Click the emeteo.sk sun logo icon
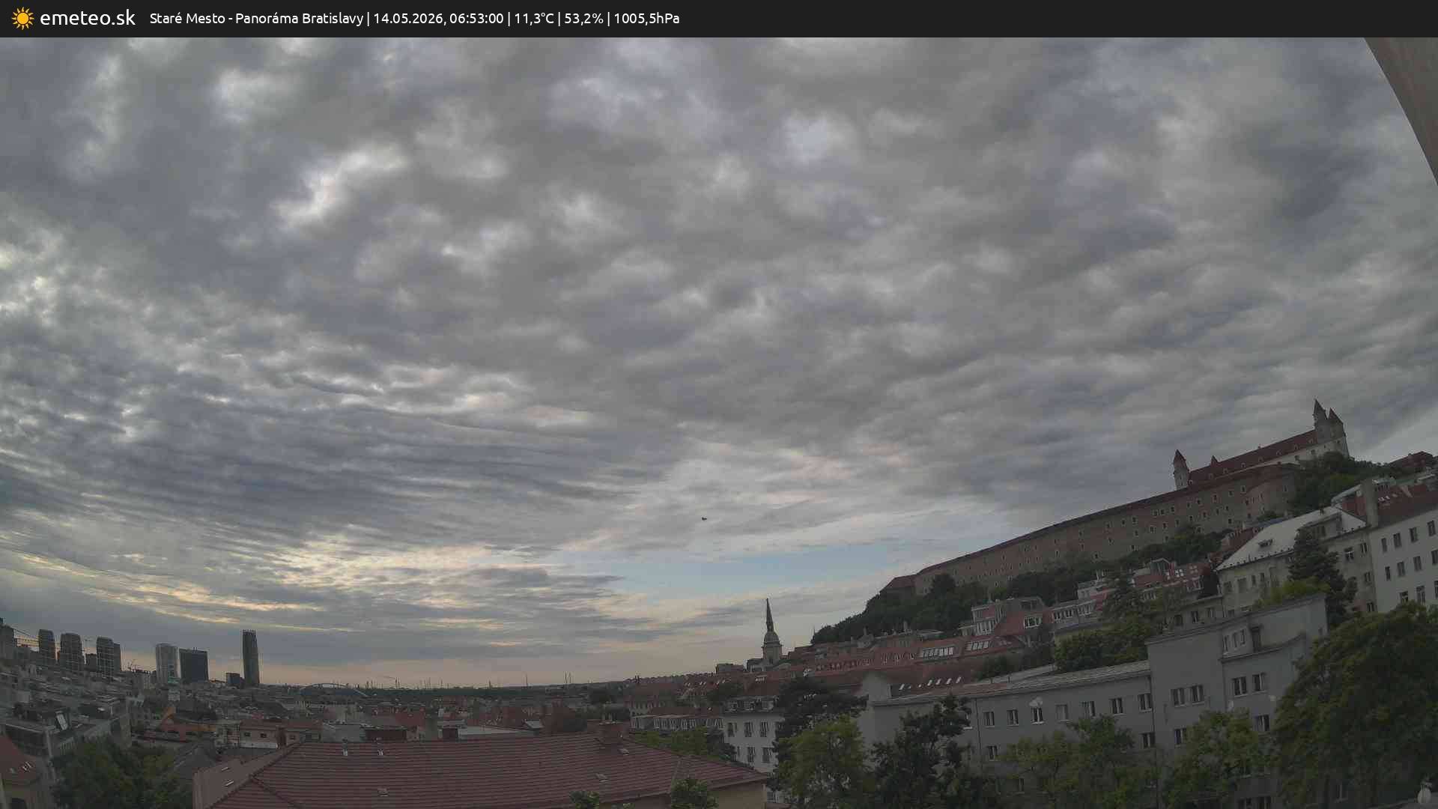1438x809 pixels. (x=22, y=19)
